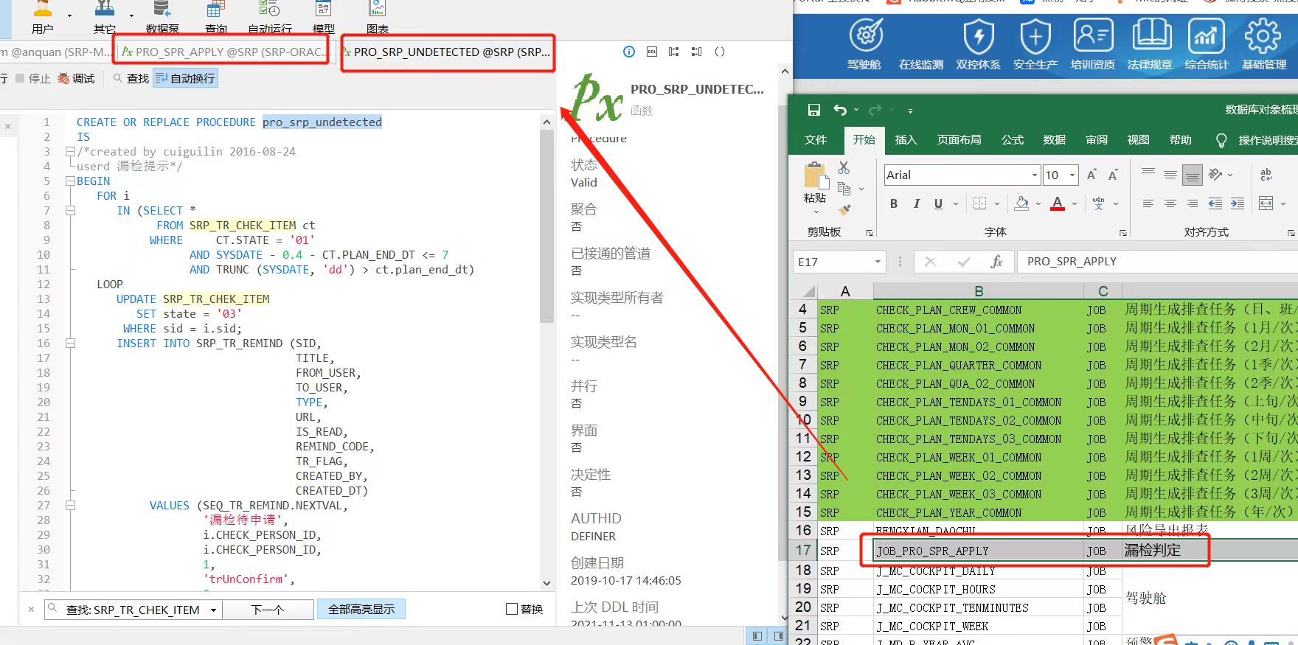
Task: Click the 停止 (Stop) button
Action: 33,78
